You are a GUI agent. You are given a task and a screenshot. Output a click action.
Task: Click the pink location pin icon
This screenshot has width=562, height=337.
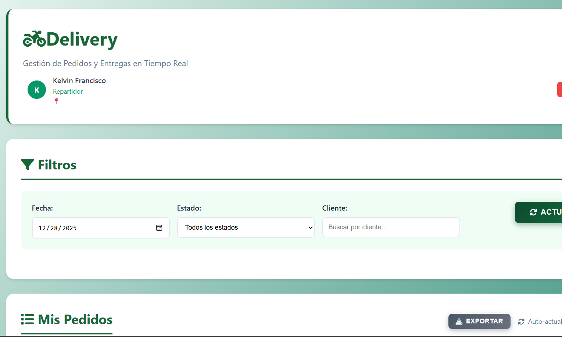click(x=57, y=101)
